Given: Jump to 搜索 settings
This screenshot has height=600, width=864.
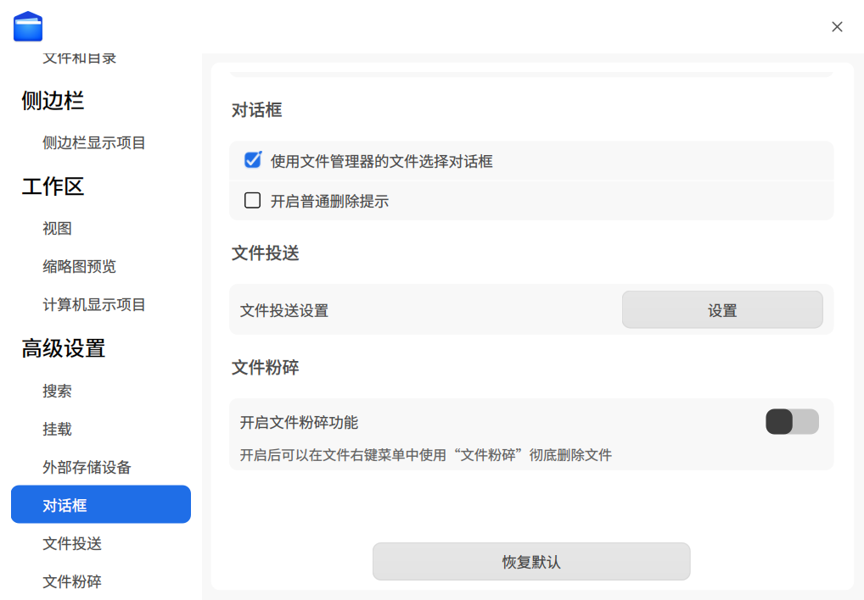Looking at the screenshot, I should click(x=58, y=392).
